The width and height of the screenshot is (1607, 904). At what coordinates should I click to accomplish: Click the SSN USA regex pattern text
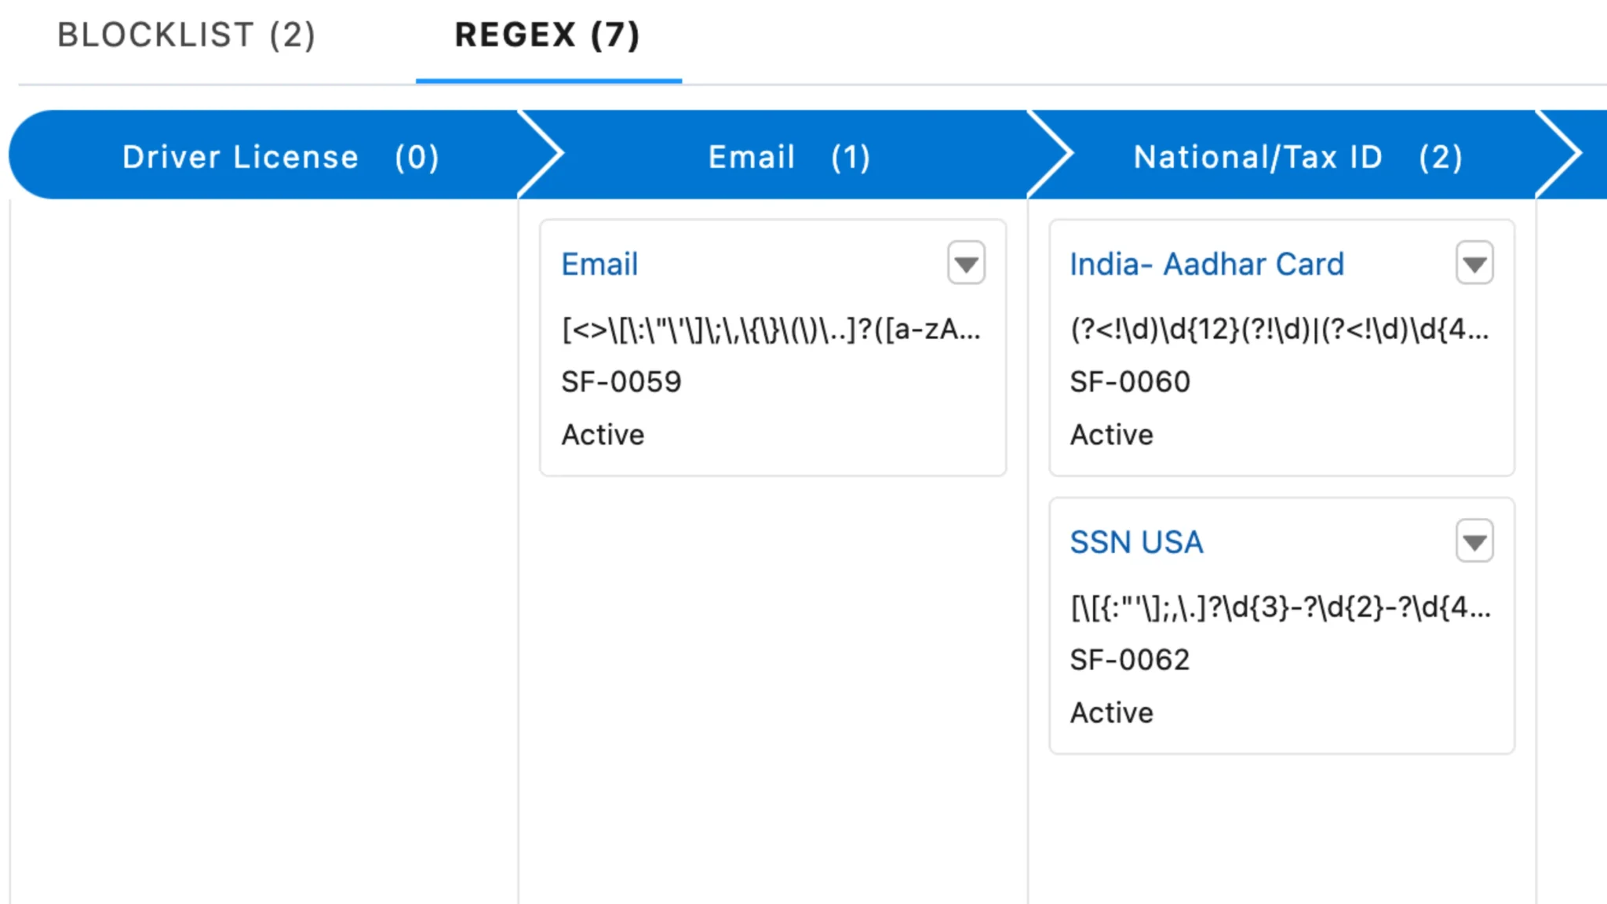click(x=1279, y=607)
